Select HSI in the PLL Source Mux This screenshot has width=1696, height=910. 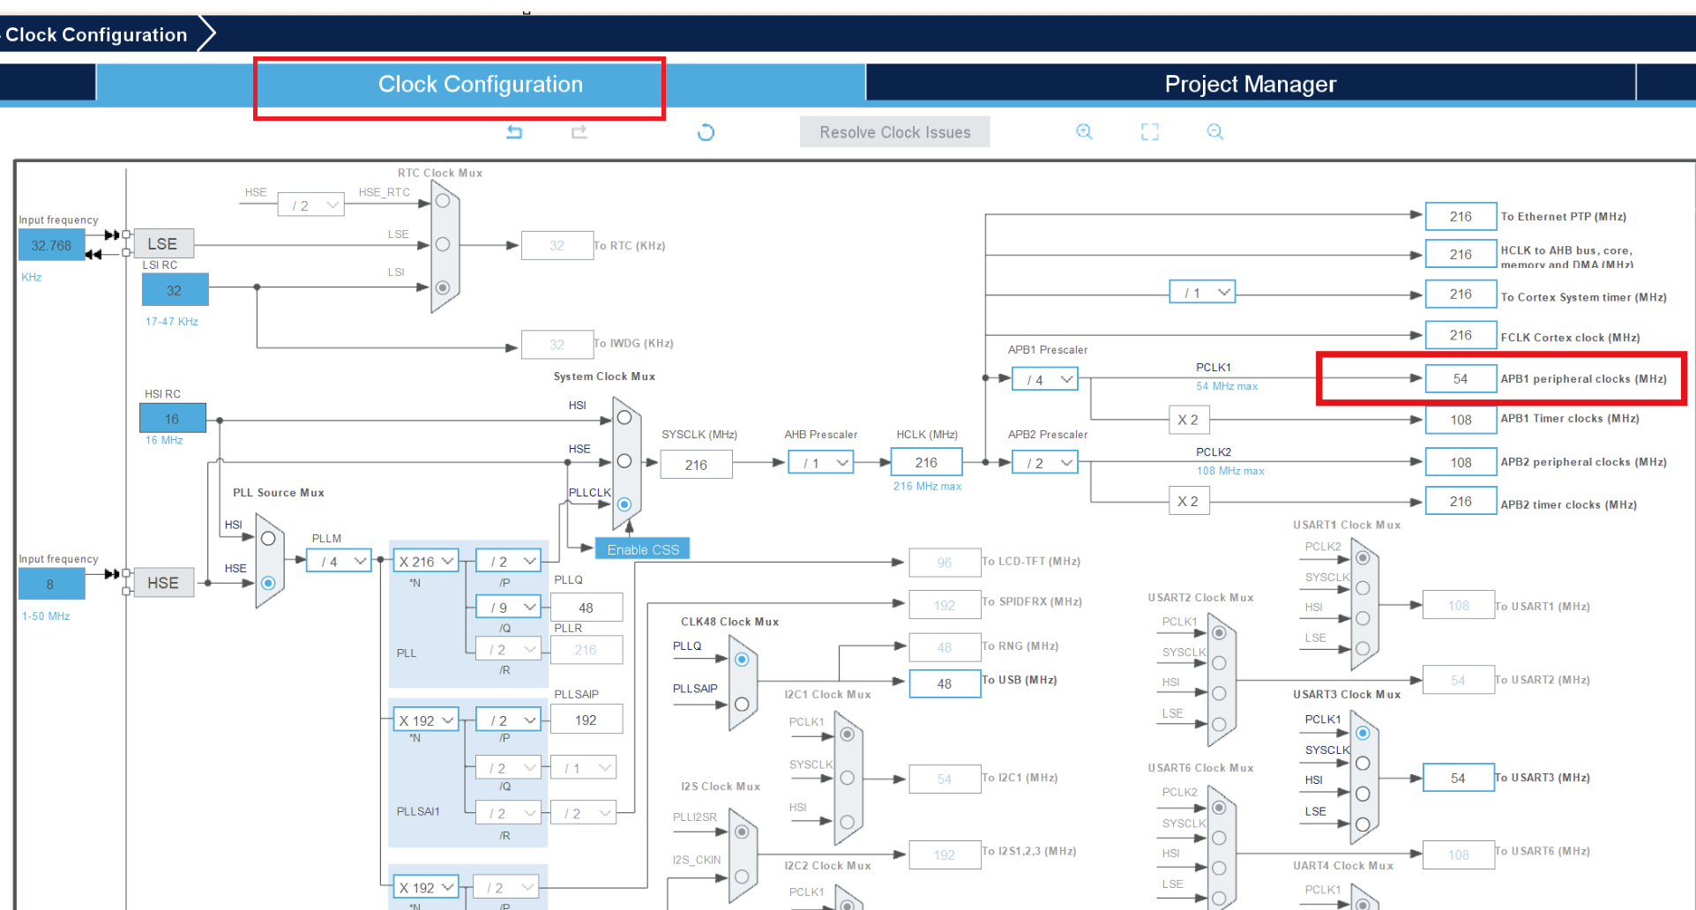(x=268, y=538)
